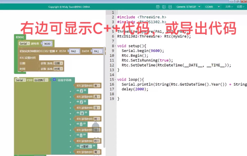Expand the DAT# PA1 pin dropdown

click(x=97, y=51)
